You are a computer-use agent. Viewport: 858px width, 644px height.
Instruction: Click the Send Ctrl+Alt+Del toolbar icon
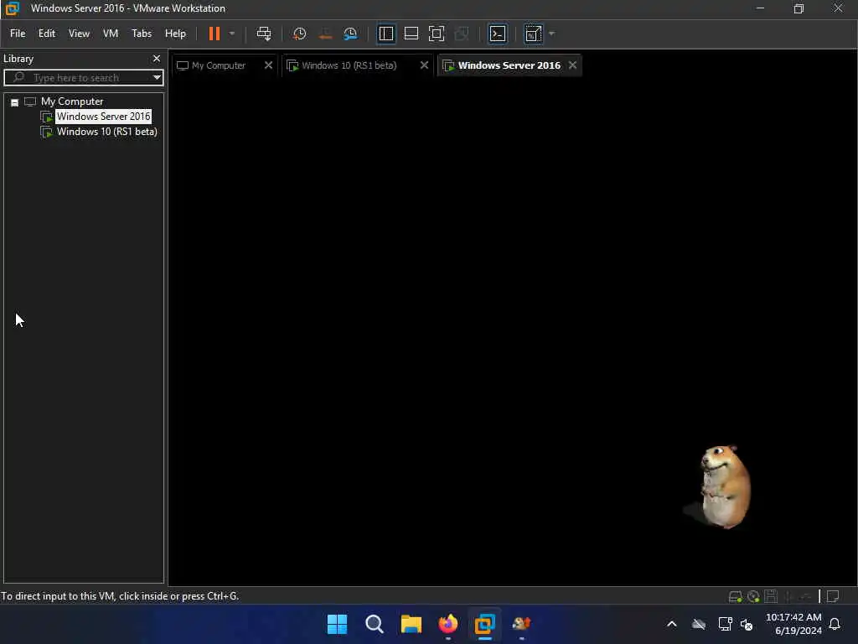[264, 34]
